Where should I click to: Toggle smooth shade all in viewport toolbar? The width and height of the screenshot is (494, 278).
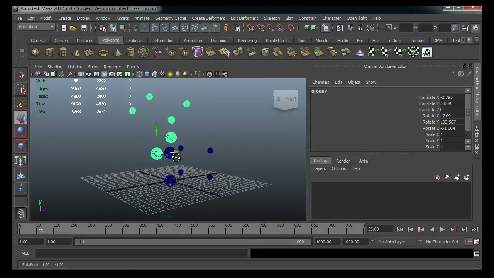[147, 74]
